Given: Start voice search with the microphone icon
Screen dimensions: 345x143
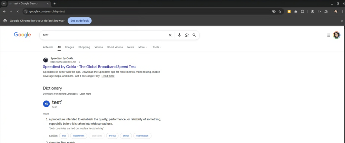Looking at the screenshot, I should [x=179, y=35].
